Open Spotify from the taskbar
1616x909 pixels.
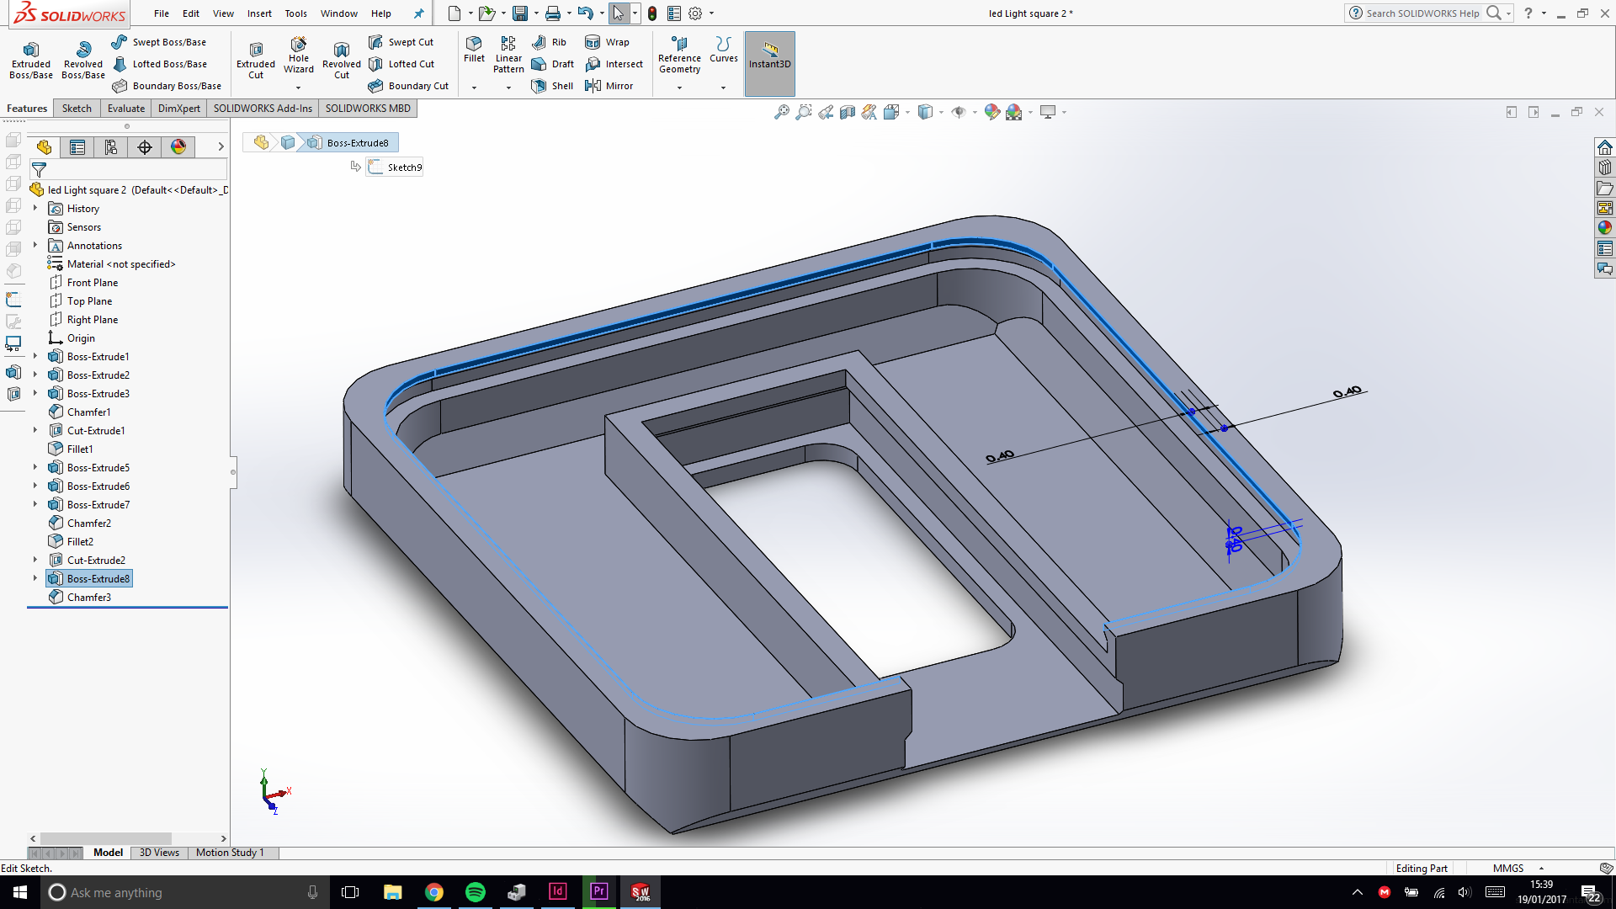476,892
